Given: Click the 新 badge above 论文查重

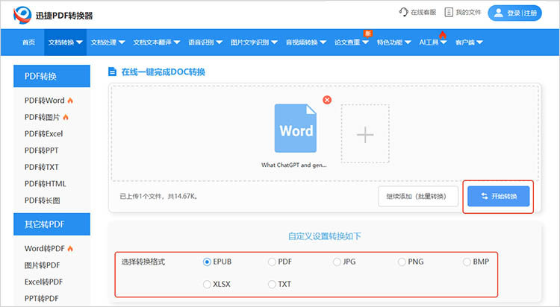Looking at the screenshot, I should 367,34.
